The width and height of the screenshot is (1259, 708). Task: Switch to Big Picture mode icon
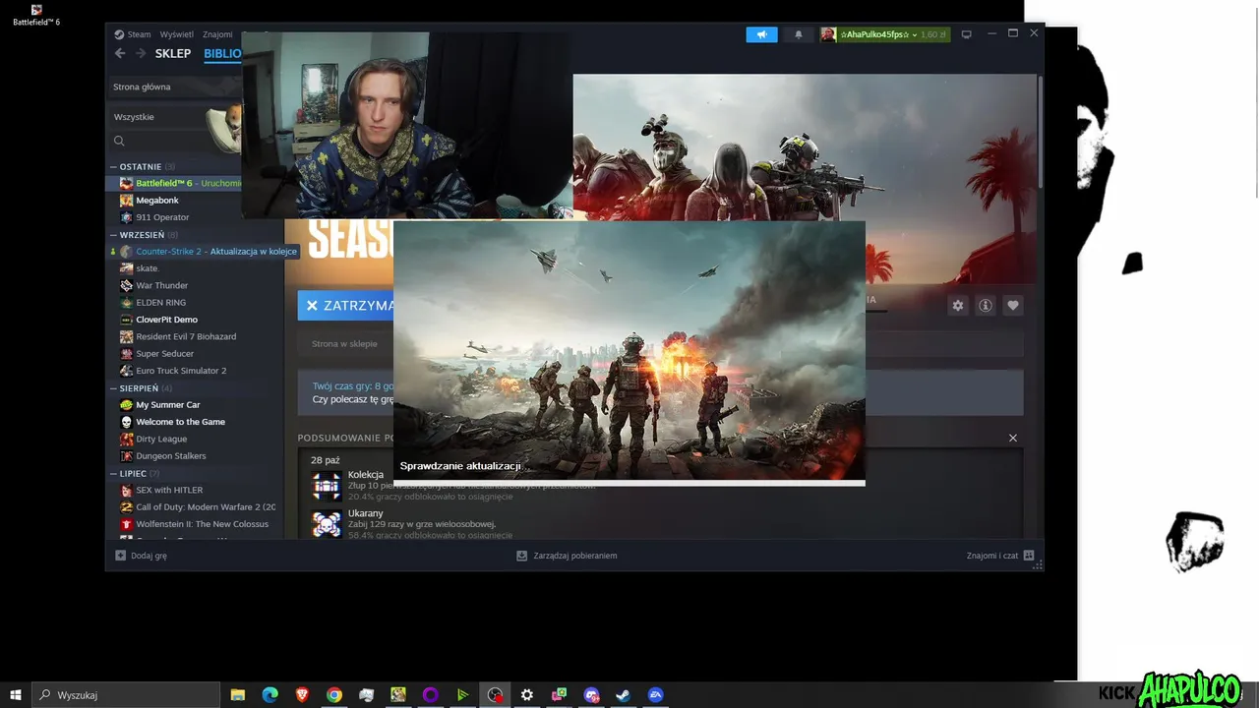pos(967,34)
